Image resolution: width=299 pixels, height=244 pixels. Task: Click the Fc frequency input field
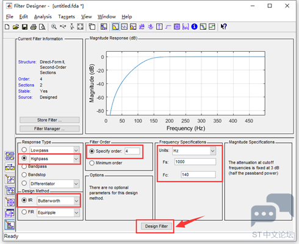coord(198,175)
